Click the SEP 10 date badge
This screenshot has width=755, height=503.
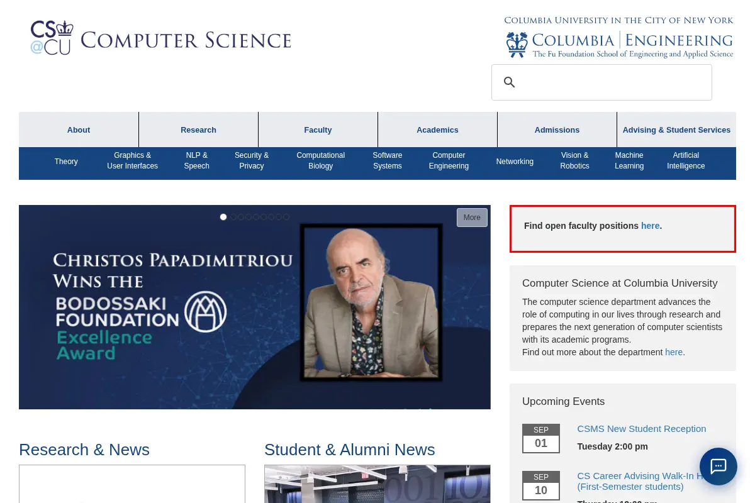541,485
